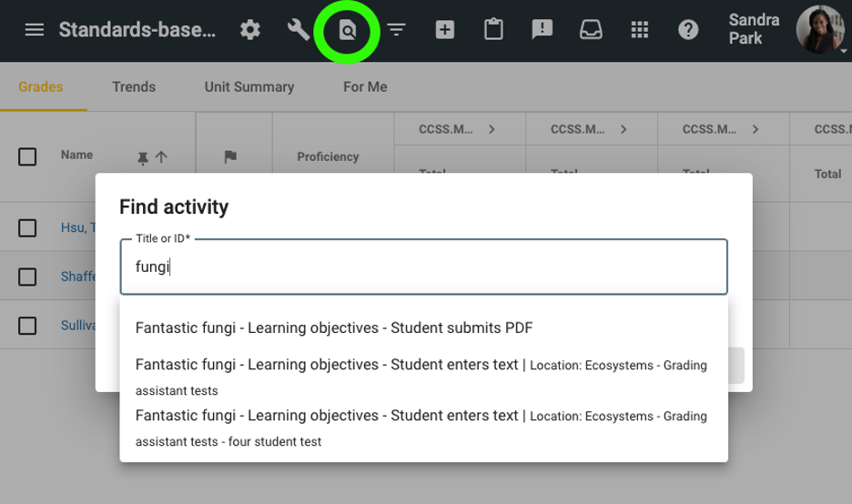This screenshot has height=504, width=852.
Task: Expand the third CCSS.M standard column
Action: click(x=756, y=129)
